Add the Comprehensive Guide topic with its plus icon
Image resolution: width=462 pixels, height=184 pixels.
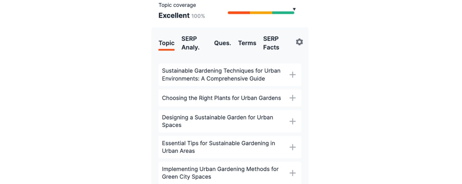pyautogui.click(x=293, y=75)
